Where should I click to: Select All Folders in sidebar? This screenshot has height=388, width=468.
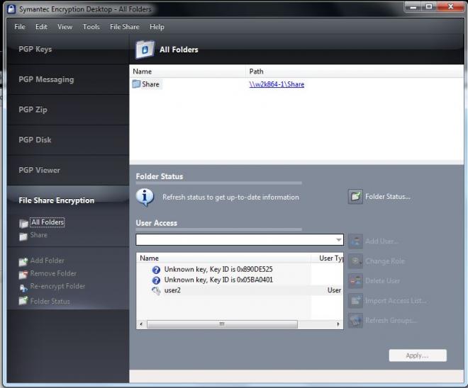[x=48, y=222]
